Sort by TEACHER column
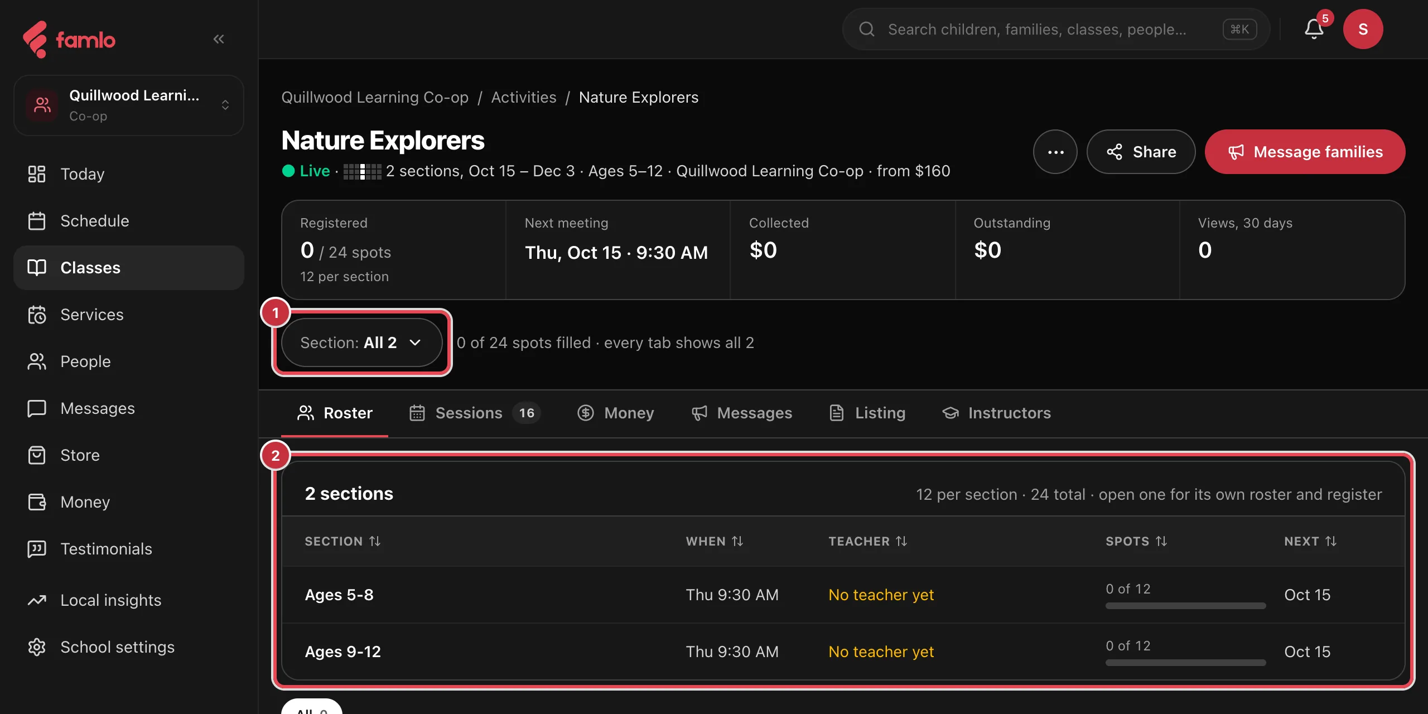This screenshot has height=714, width=1428. 868,541
